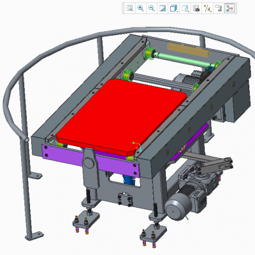Viewport: 255px width, 255px height.
Task: Open the View Manager
Action: [x=196, y=8]
